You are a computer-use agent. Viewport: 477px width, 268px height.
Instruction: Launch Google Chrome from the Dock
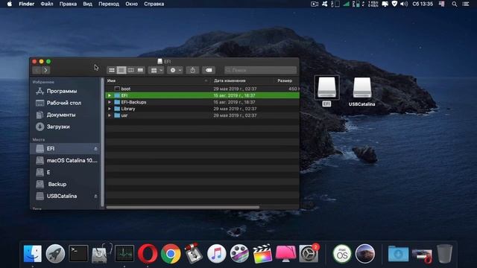pyautogui.click(x=171, y=253)
